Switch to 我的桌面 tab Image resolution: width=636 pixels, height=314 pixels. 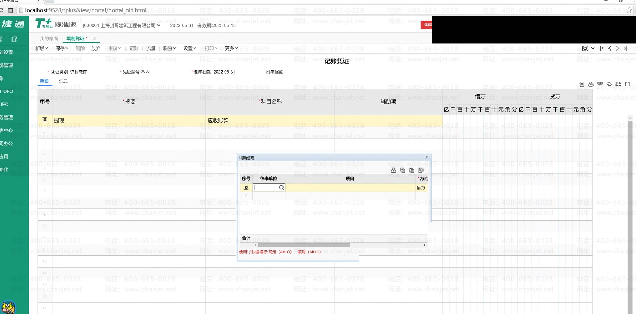point(49,39)
